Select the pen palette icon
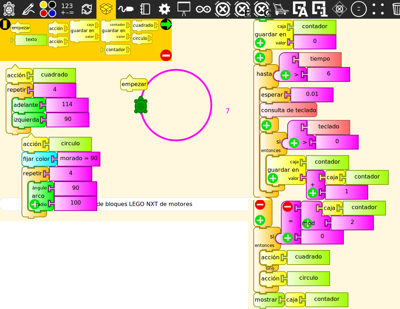This screenshot has height=309, width=400. tap(28, 9)
